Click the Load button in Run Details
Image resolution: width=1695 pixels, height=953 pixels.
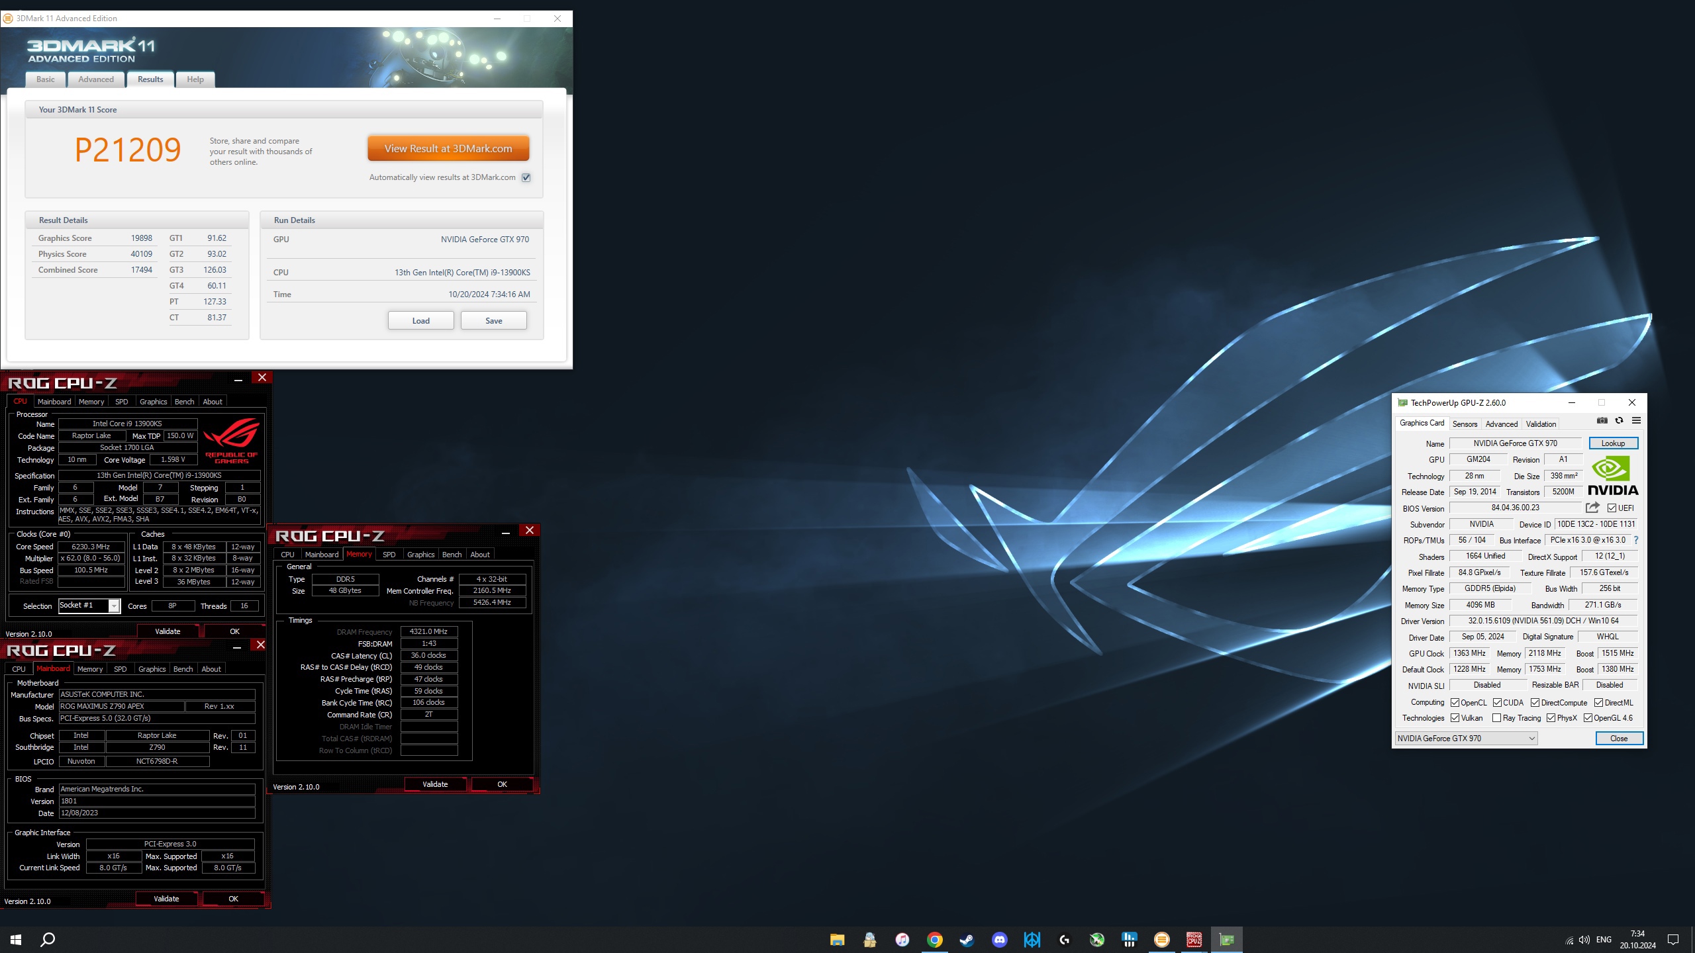click(x=420, y=320)
